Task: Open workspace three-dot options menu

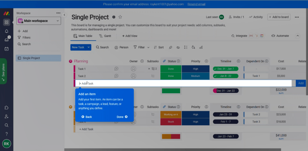Action: (x=58, y=13)
